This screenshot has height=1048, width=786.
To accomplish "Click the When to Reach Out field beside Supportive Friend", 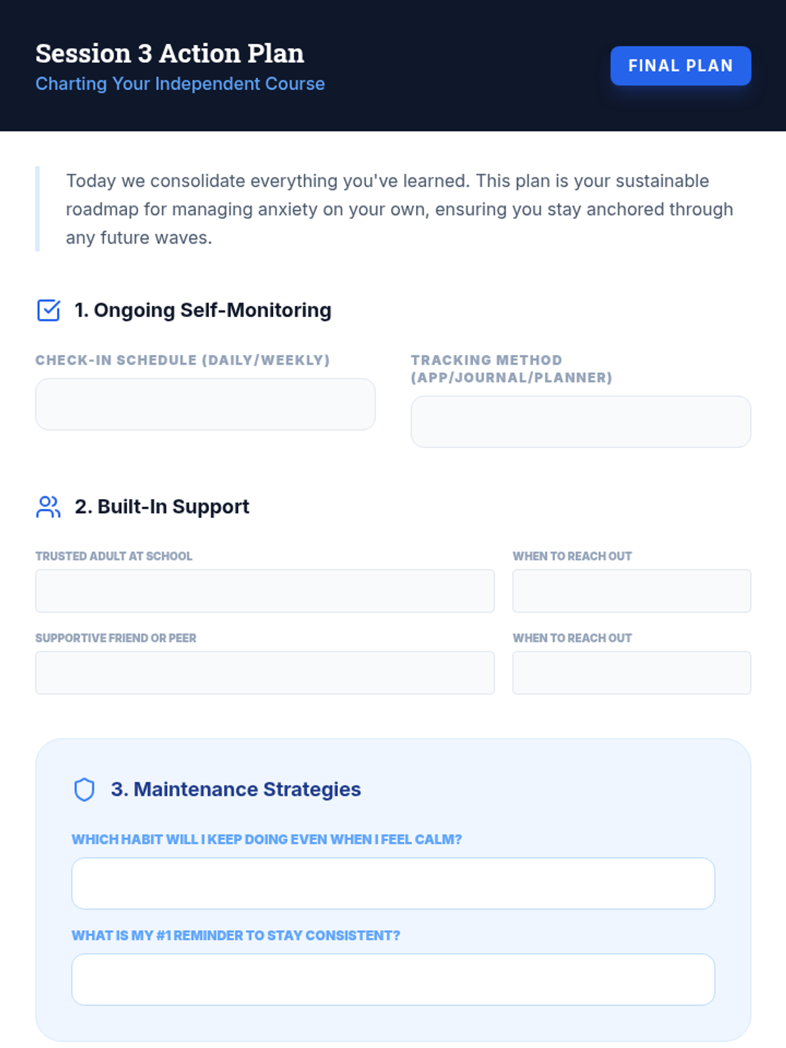I will [631, 673].
